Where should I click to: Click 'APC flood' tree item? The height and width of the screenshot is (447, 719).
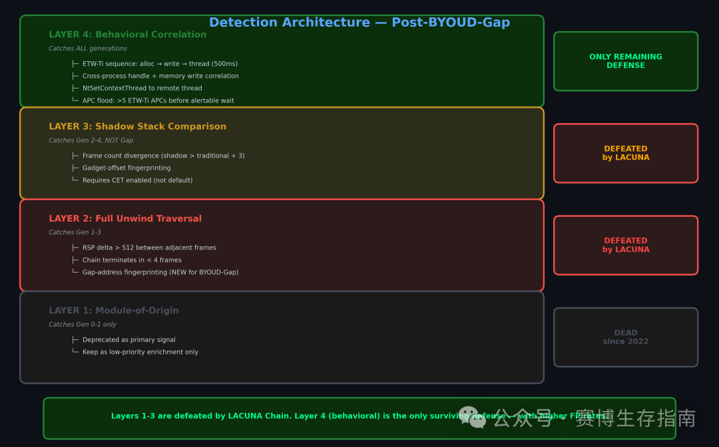[158, 100]
